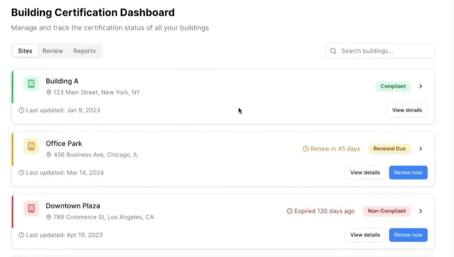454x257 pixels.
Task: Select the Sites tab
Action: pyautogui.click(x=25, y=51)
